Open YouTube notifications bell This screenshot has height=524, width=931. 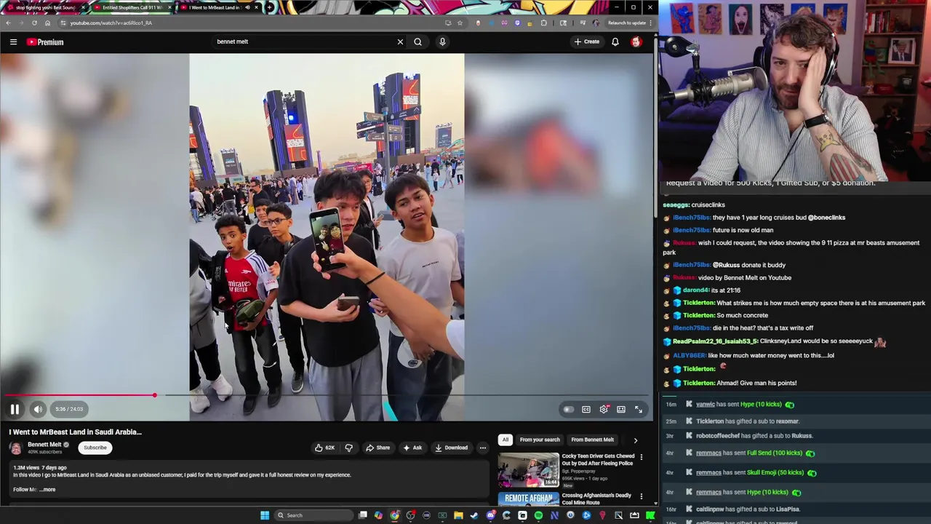[615, 41]
